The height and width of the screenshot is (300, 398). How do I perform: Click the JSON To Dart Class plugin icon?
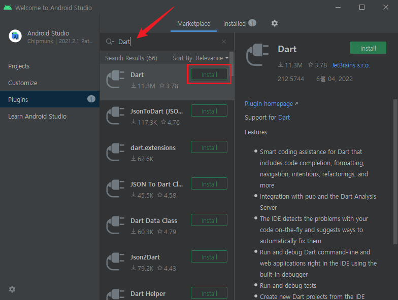tap(116, 189)
